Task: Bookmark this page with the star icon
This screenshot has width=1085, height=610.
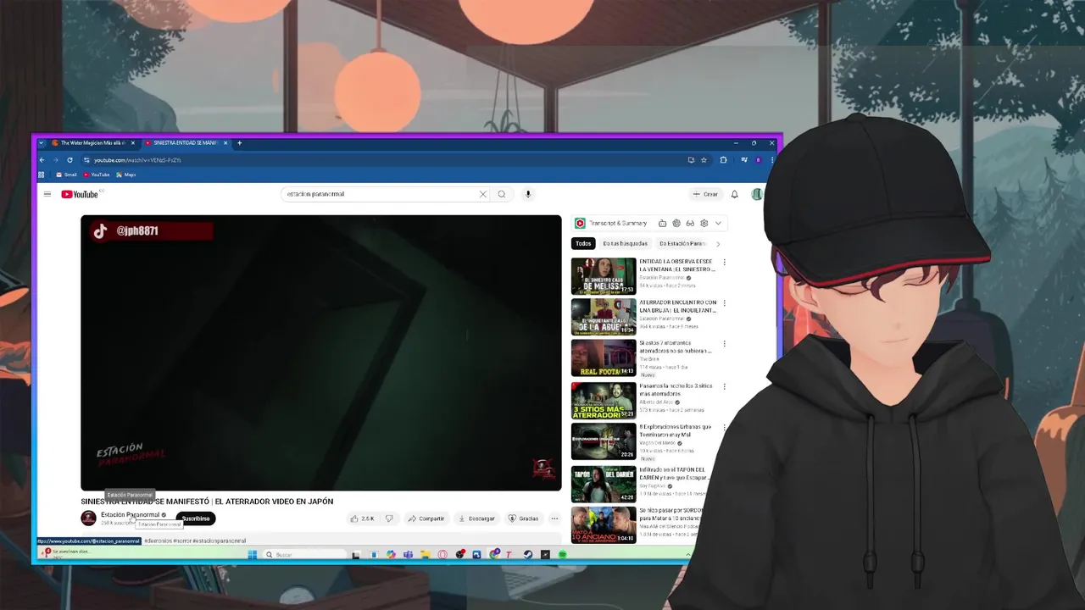Action: pyautogui.click(x=704, y=160)
